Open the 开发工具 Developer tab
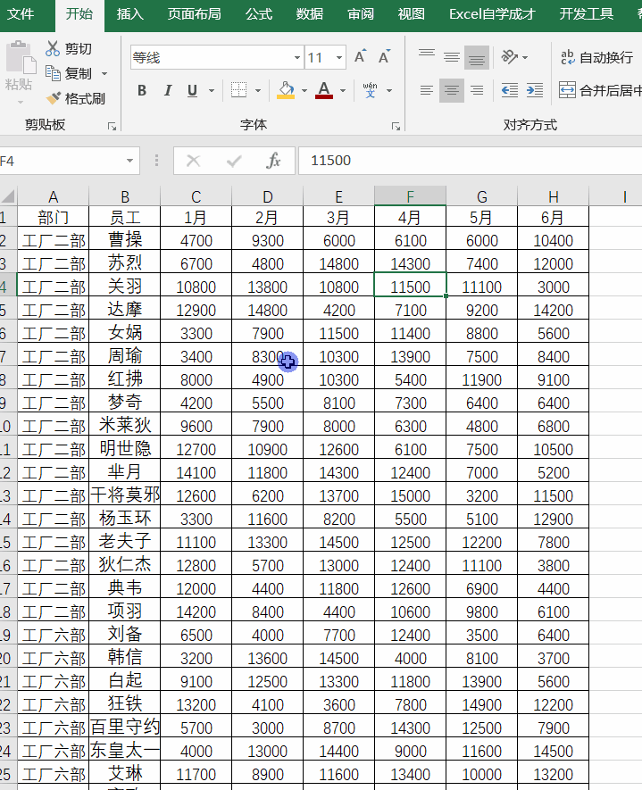This screenshot has width=642, height=790. click(587, 14)
